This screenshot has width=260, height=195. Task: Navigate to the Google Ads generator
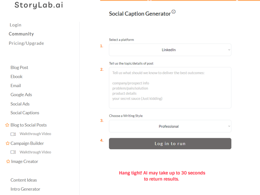click(21, 94)
